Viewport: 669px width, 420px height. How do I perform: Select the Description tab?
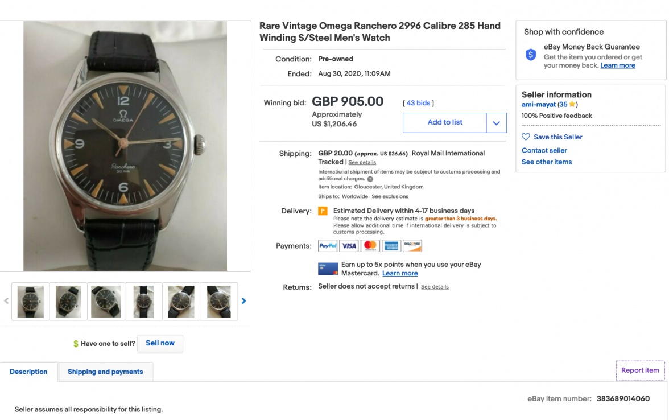pos(28,372)
